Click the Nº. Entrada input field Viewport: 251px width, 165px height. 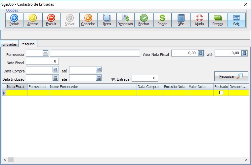(x=145, y=78)
